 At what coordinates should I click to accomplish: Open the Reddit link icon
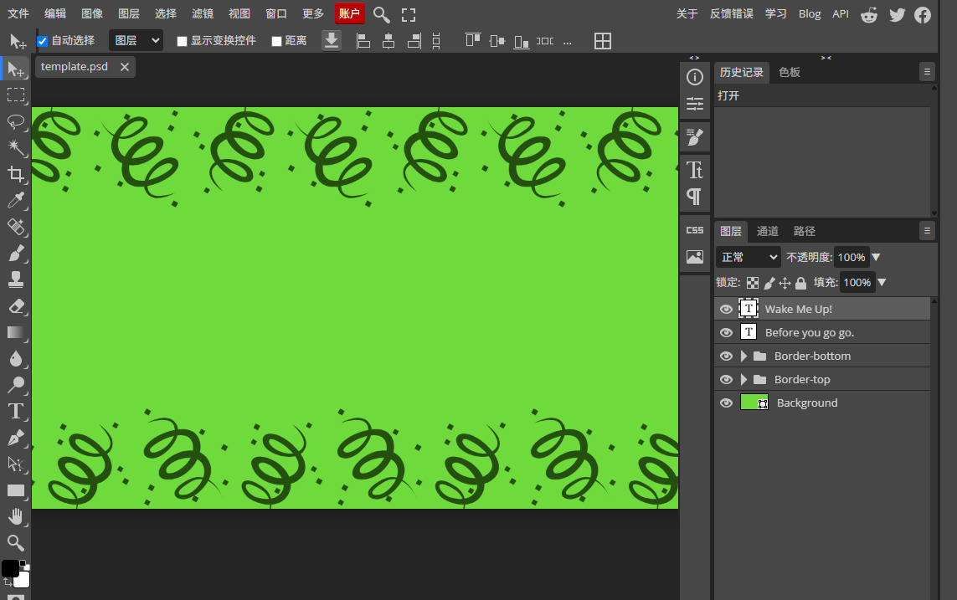[869, 14]
